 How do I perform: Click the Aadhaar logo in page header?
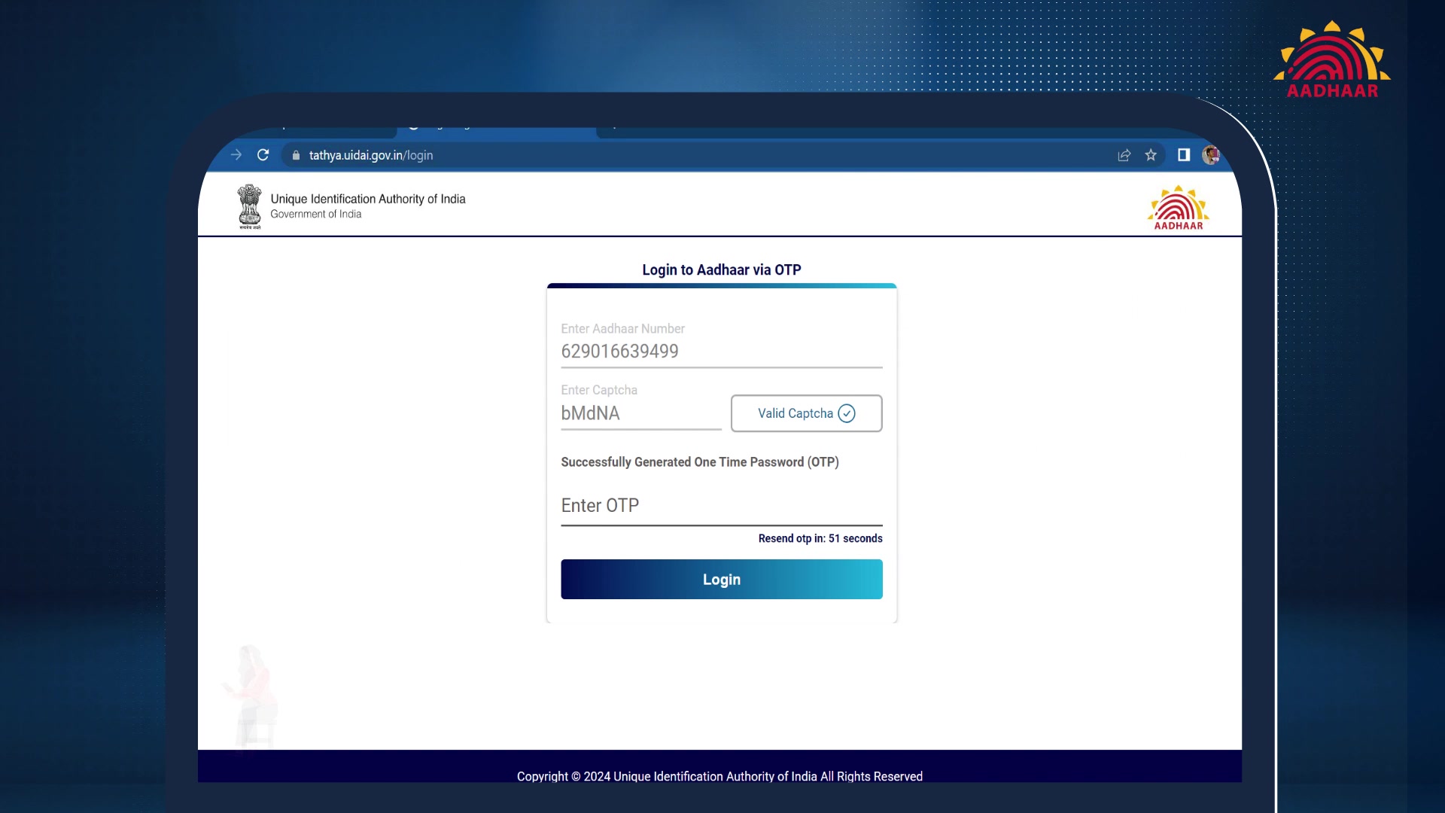point(1179,208)
